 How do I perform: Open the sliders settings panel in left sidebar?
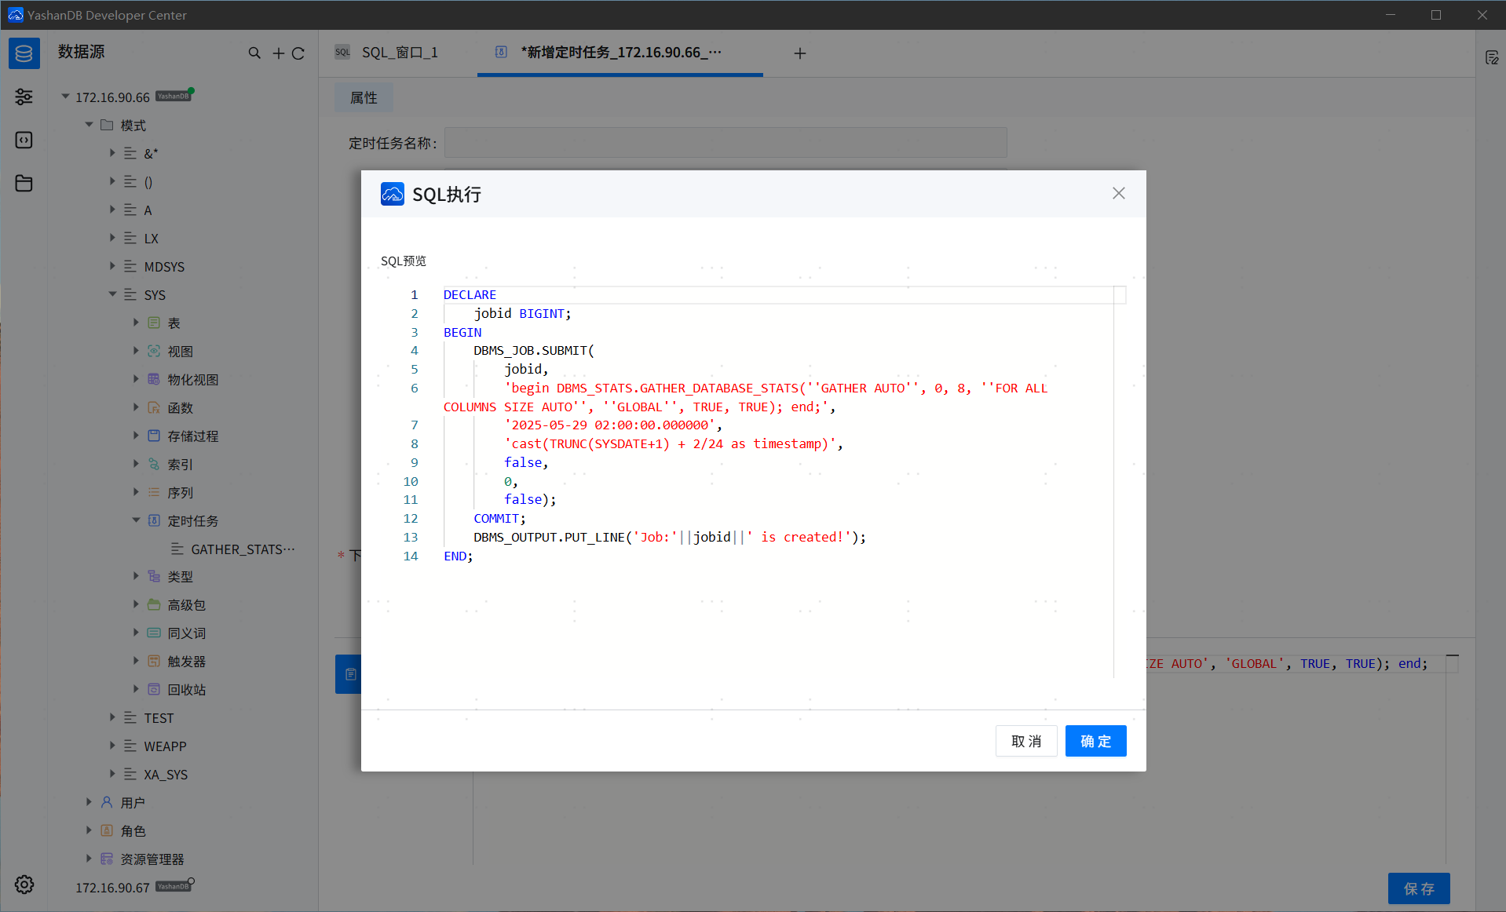tap(24, 97)
